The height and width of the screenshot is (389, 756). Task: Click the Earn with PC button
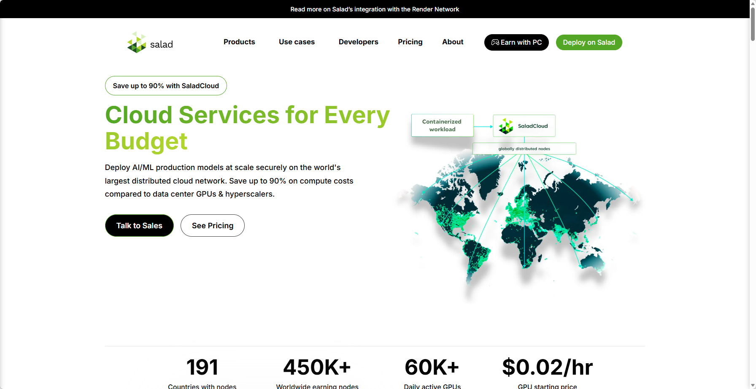[x=516, y=42]
